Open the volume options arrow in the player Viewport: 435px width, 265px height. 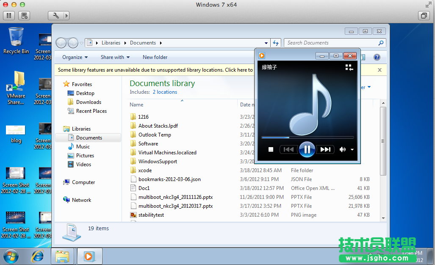[352, 149]
